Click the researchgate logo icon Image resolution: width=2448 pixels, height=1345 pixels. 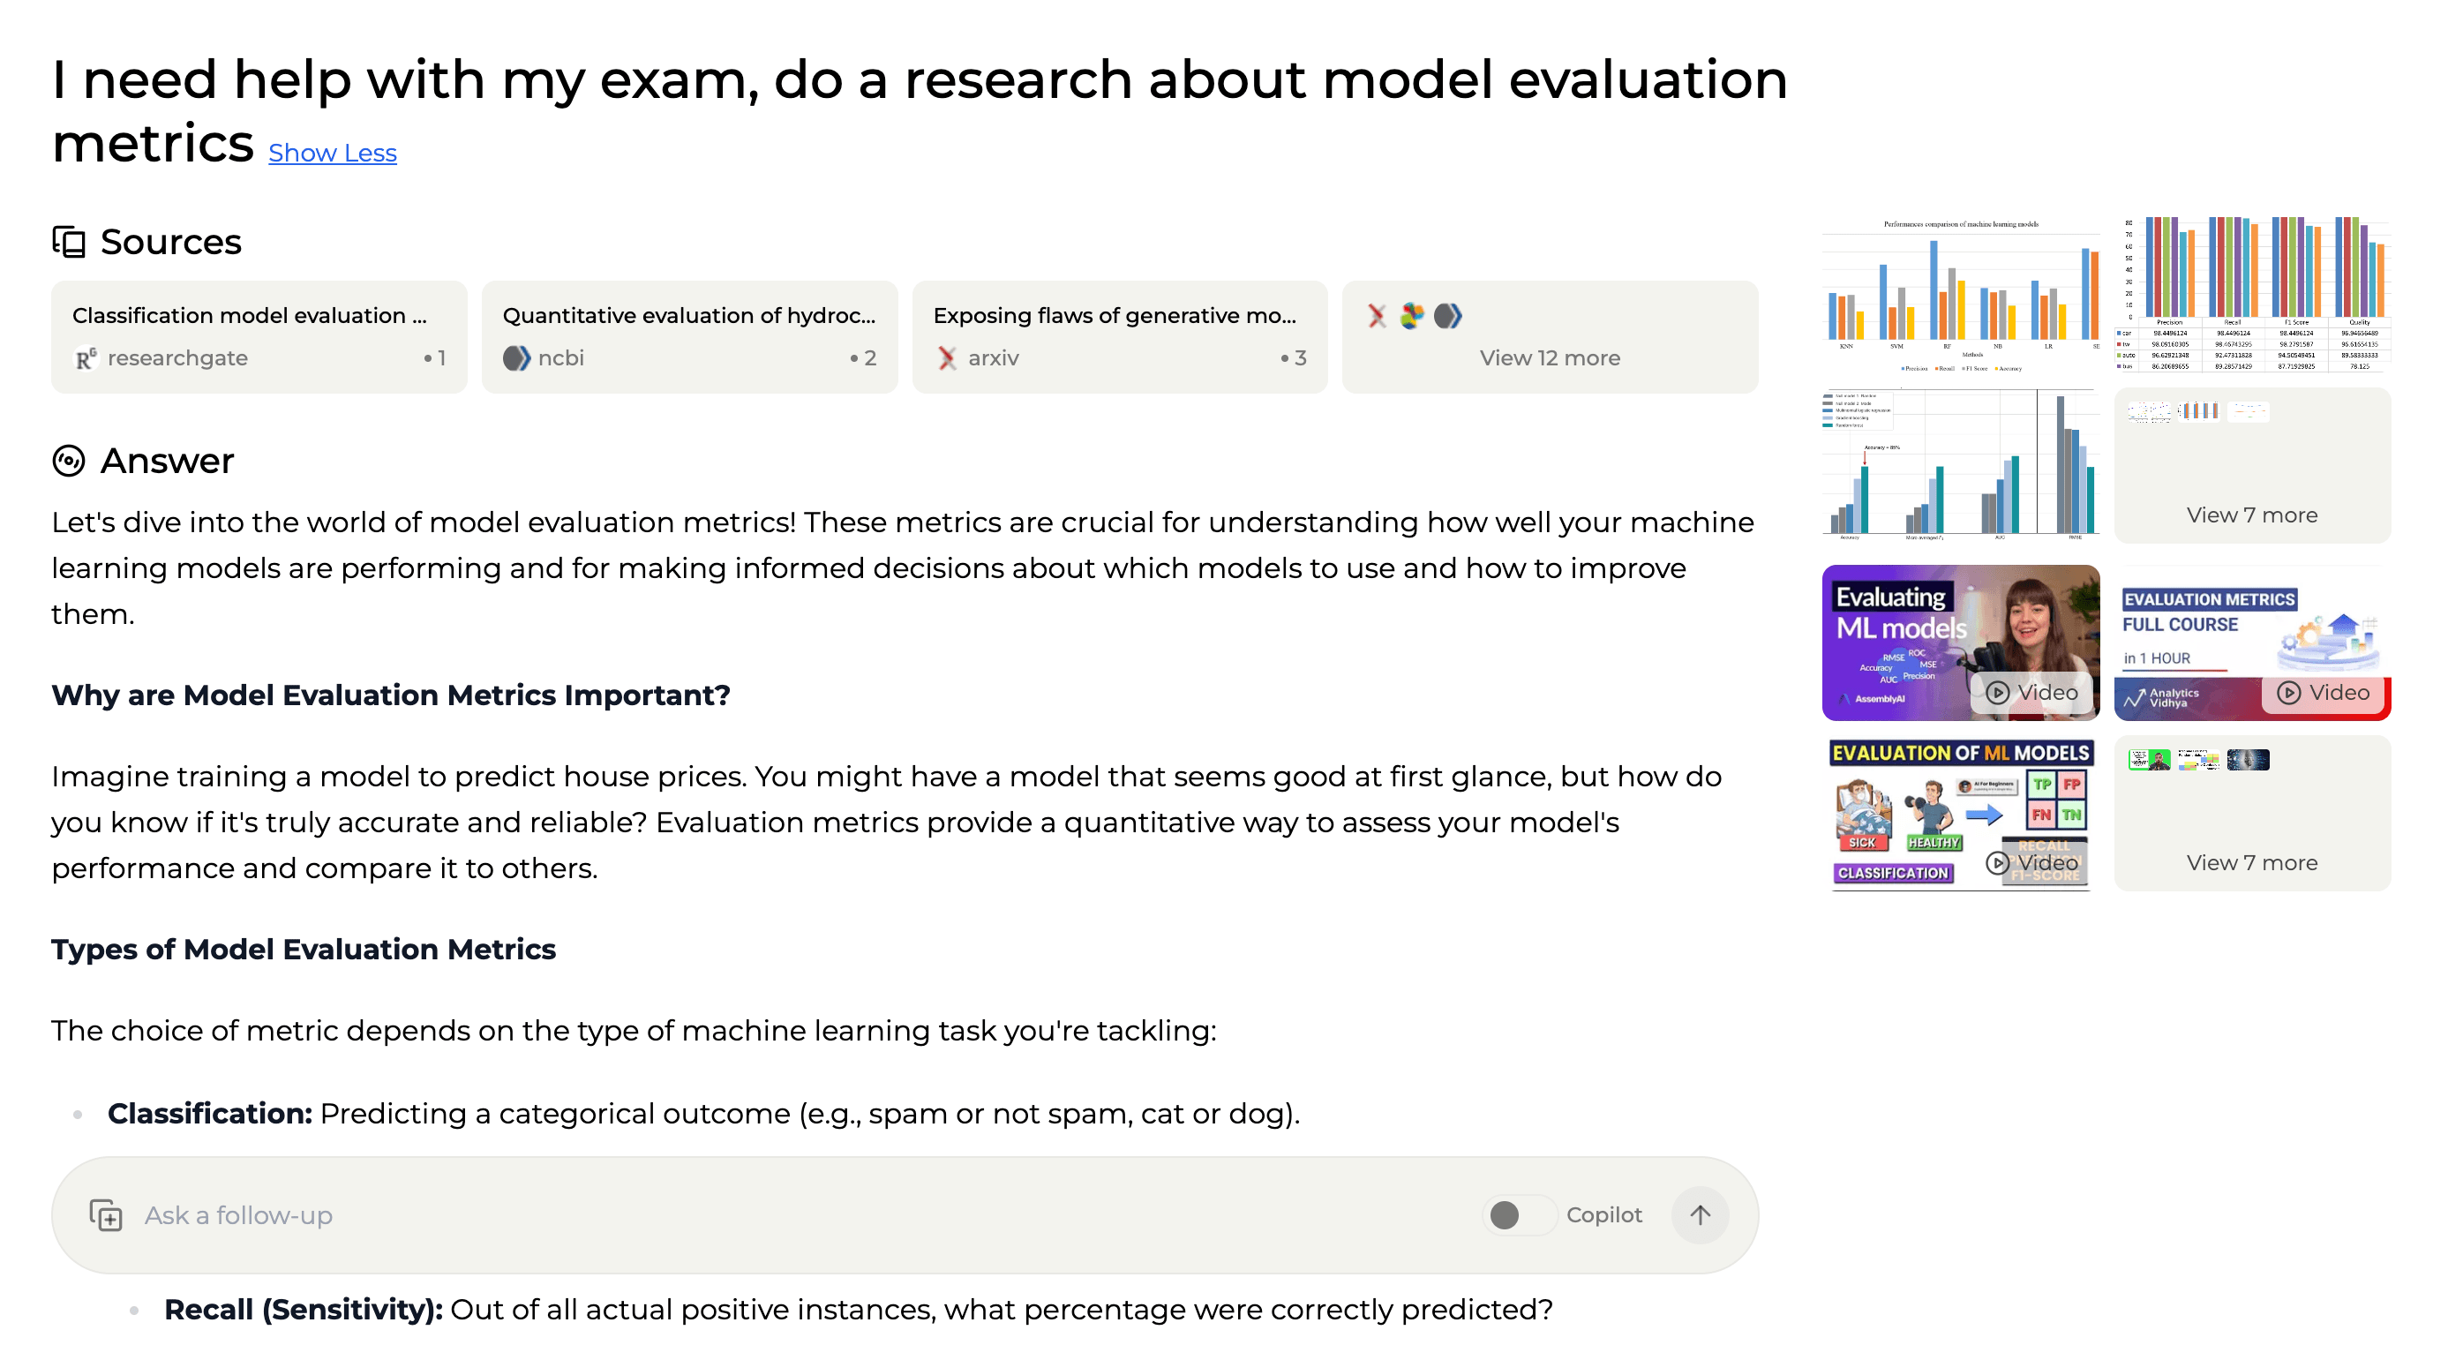[86, 358]
